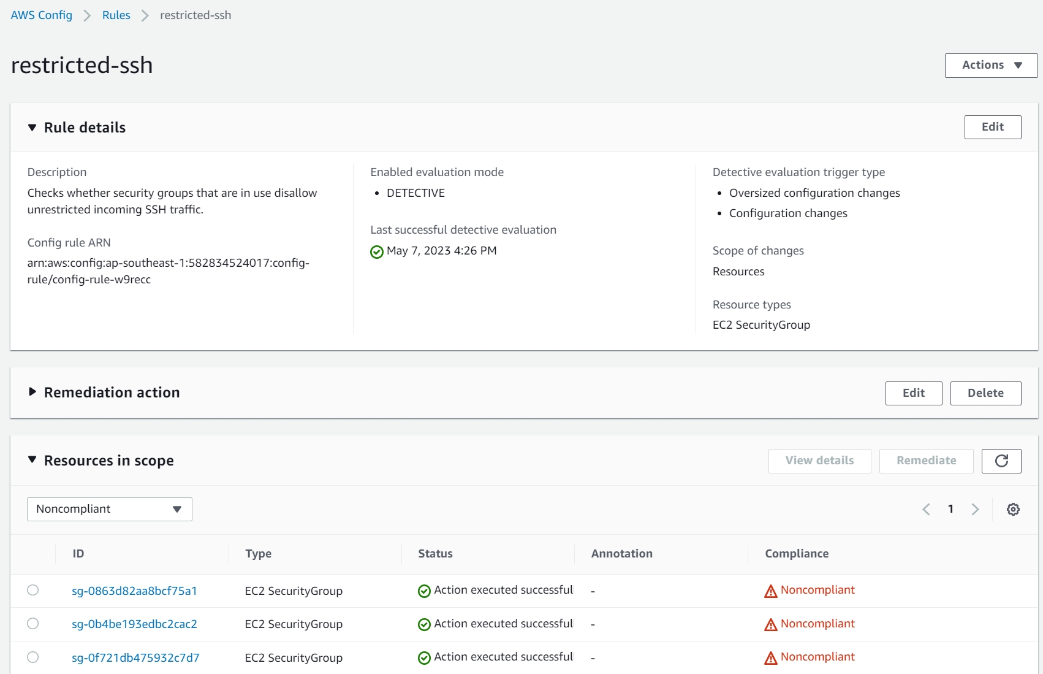
Task: Open the Actions dropdown menu
Action: pyautogui.click(x=990, y=66)
